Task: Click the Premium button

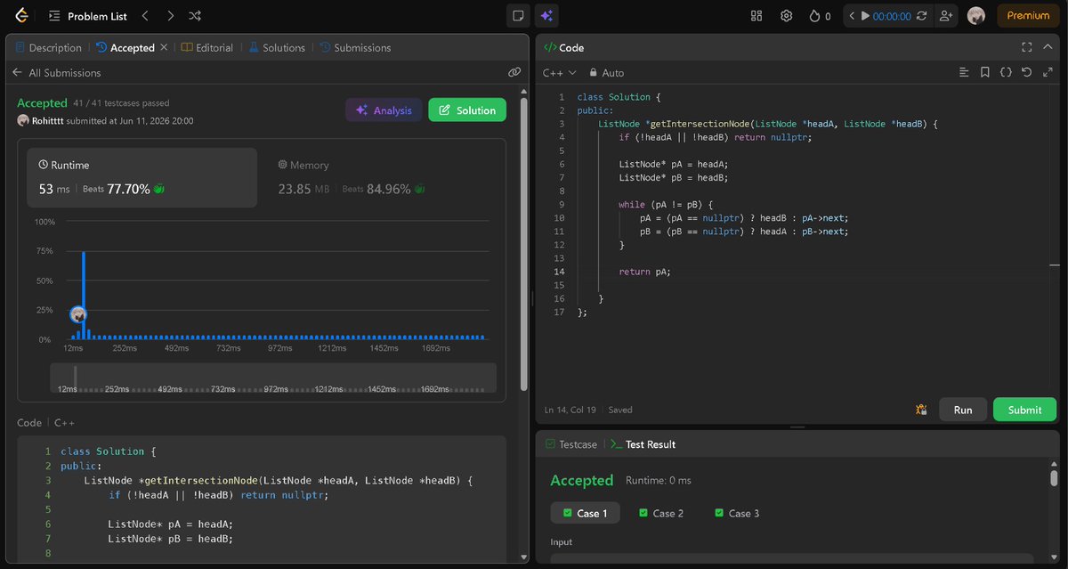Action: pos(1028,15)
